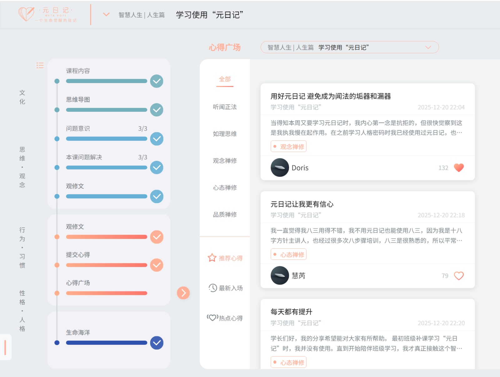Open post 用好元日记 避免成为闻法的垢器和漏器
The image size is (500, 377).
tap(331, 96)
